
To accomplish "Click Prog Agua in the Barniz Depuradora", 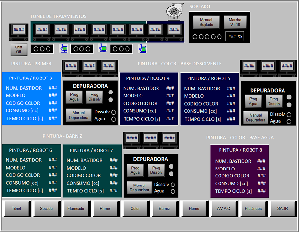I will [x=136, y=170].
